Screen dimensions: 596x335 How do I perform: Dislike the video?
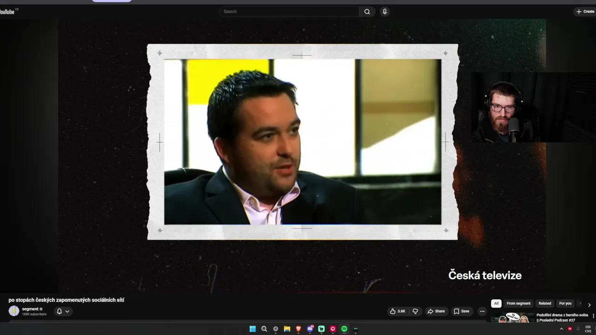coord(415,311)
